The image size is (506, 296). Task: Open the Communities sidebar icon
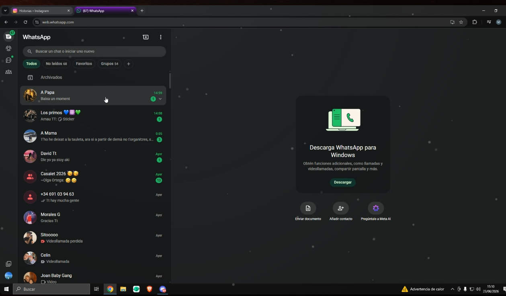coord(8,72)
